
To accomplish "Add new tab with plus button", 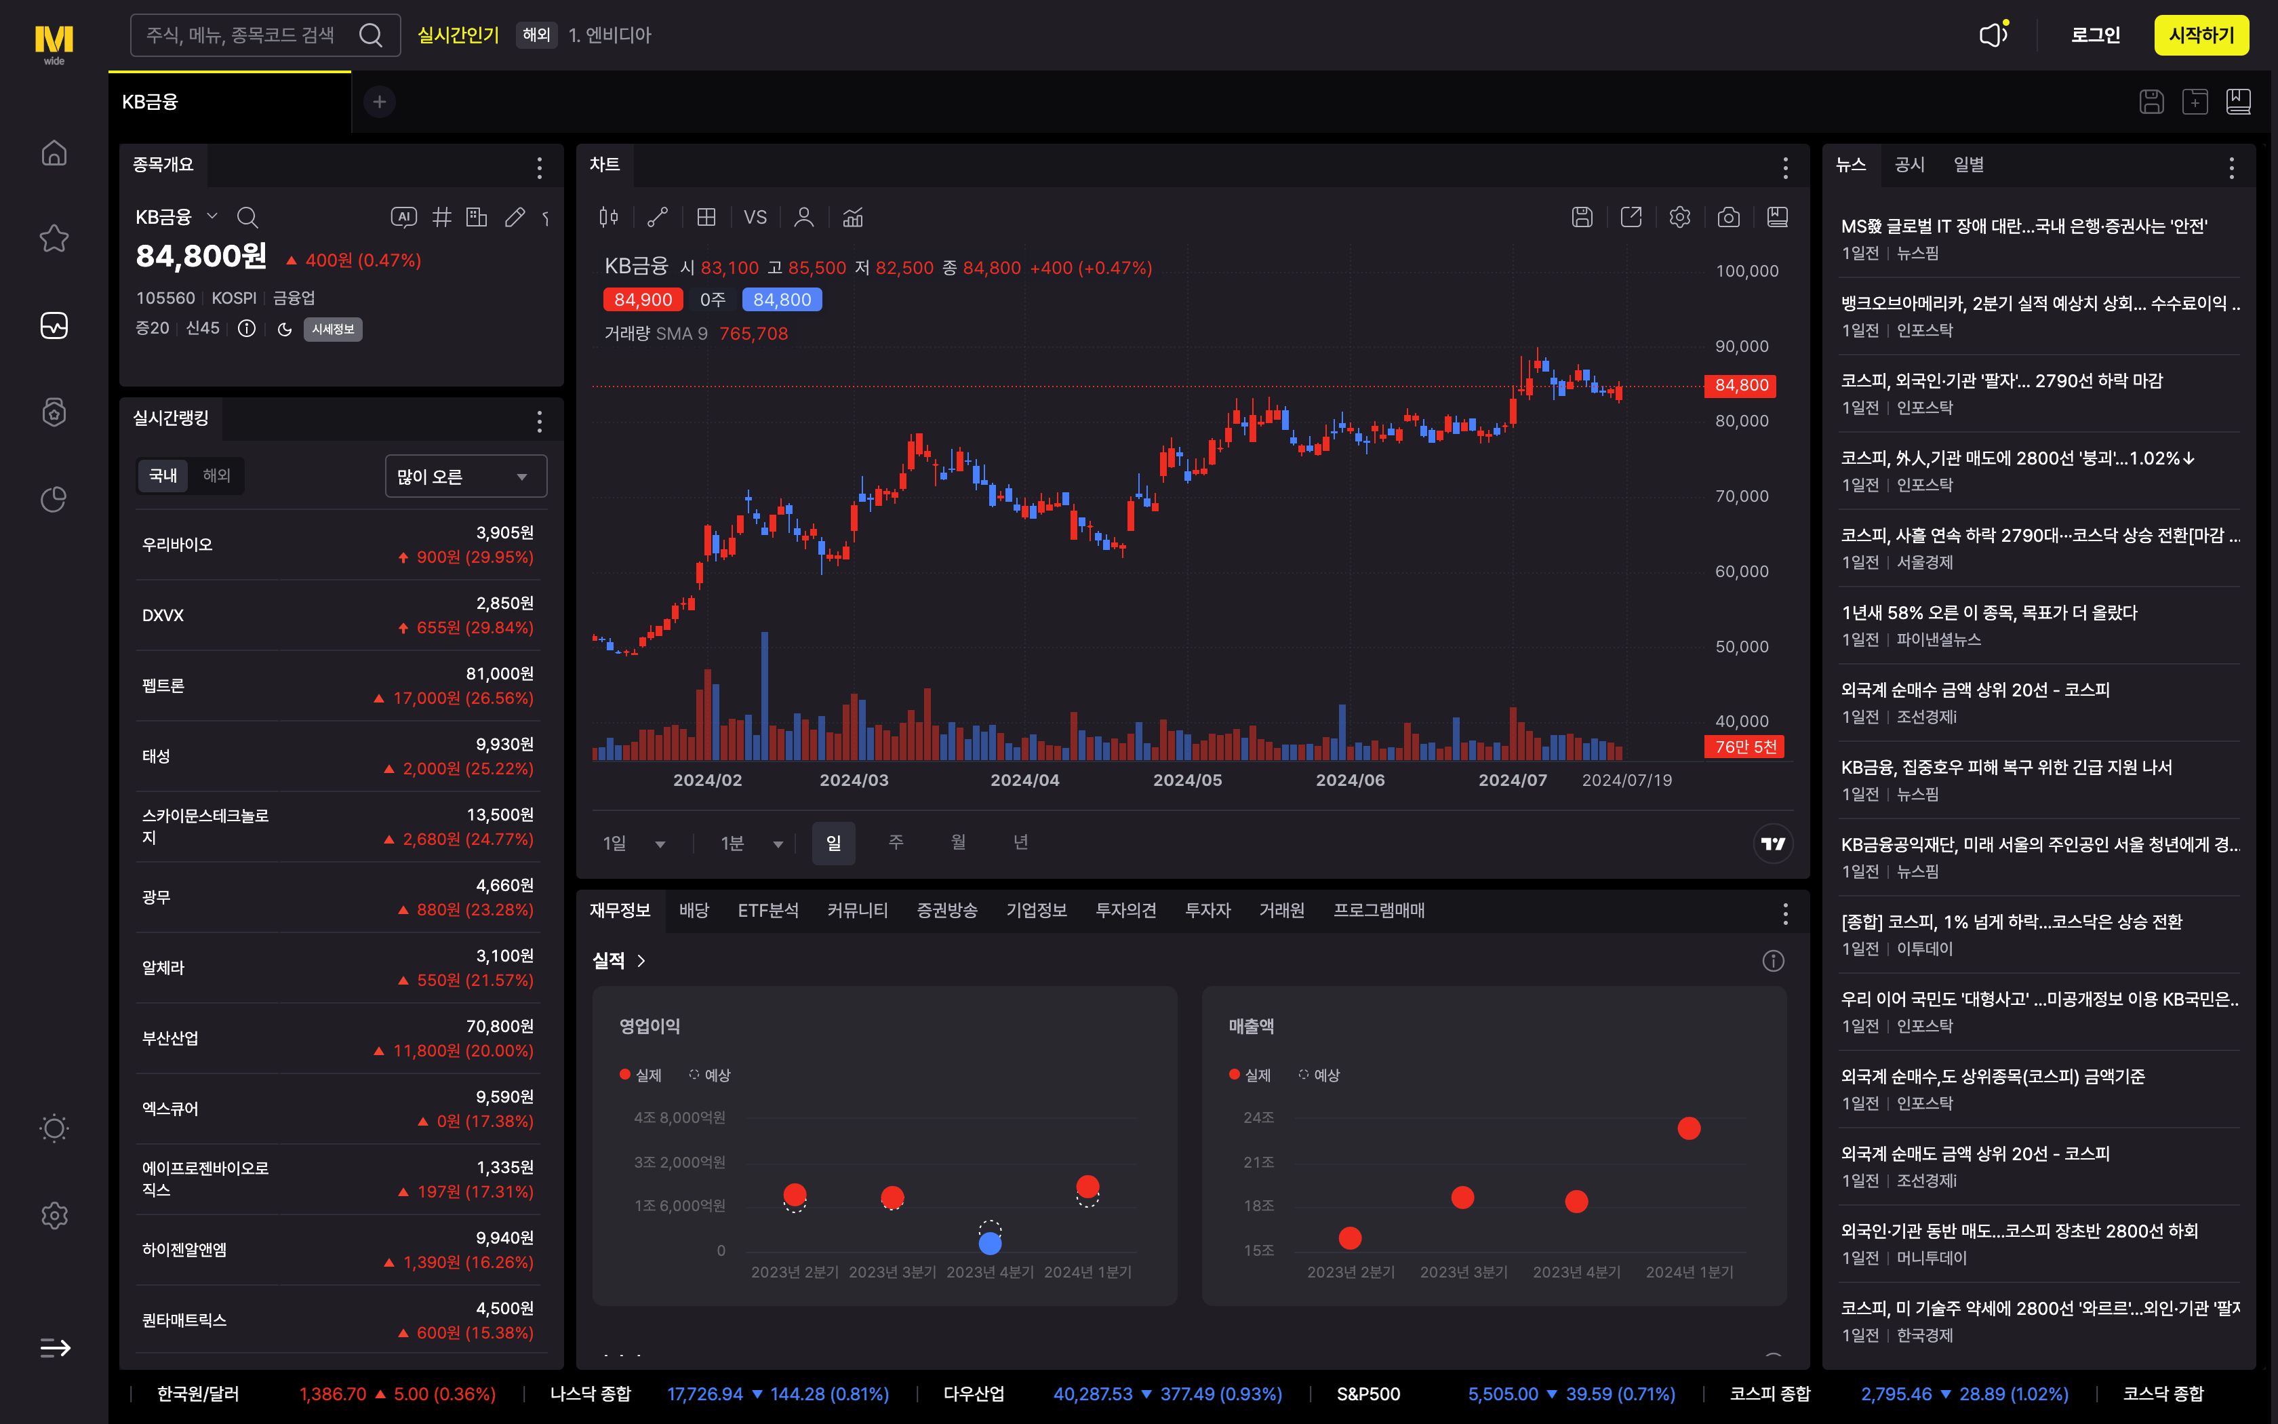I will coord(380,102).
